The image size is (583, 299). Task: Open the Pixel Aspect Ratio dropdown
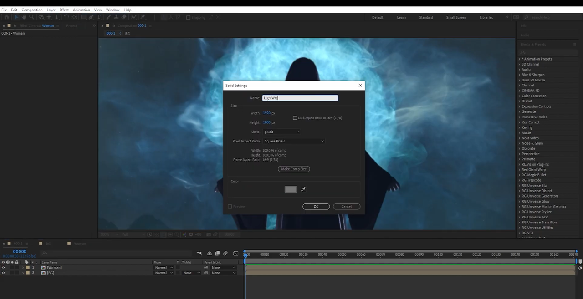tap(294, 141)
